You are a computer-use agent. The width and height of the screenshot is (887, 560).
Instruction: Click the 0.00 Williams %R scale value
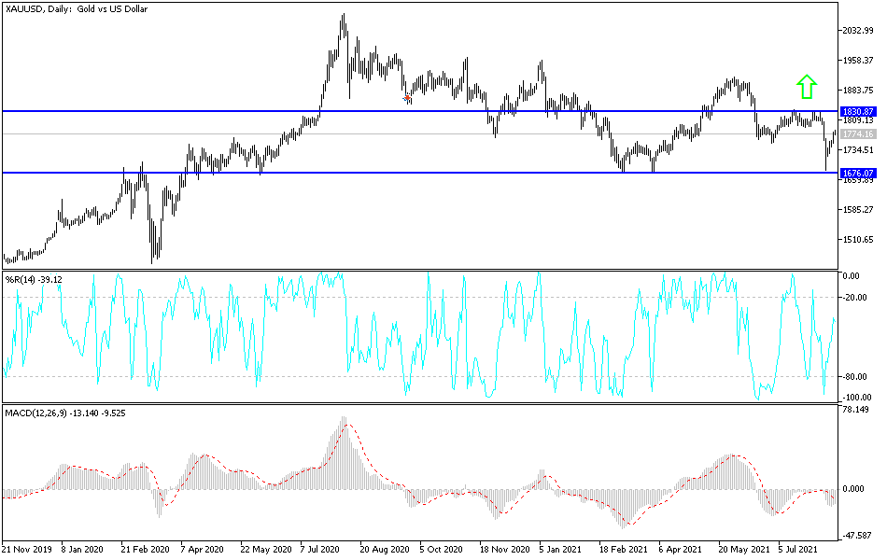click(x=852, y=276)
